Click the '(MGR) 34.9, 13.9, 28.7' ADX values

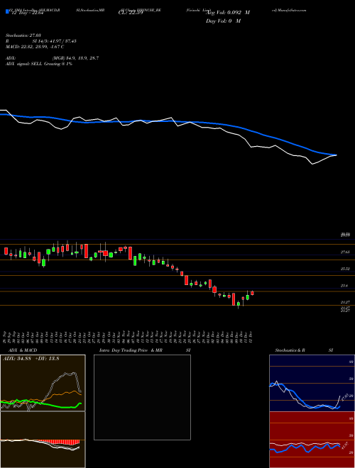[x=75, y=58]
